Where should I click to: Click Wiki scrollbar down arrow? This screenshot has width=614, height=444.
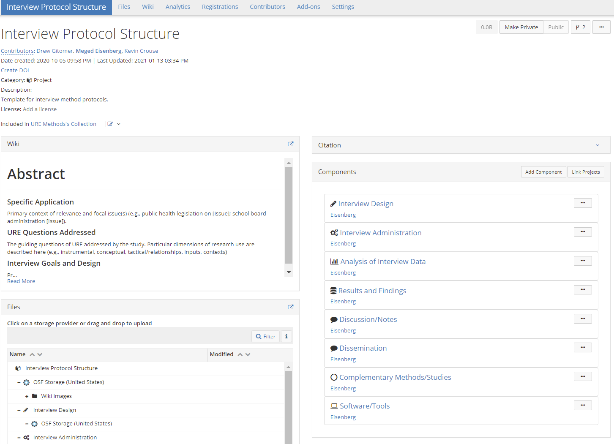click(289, 272)
